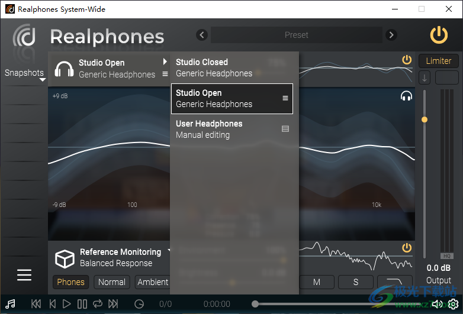This screenshot has height=314, width=463.
Task: Open settings gear in player bar
Action: [454, 304]
